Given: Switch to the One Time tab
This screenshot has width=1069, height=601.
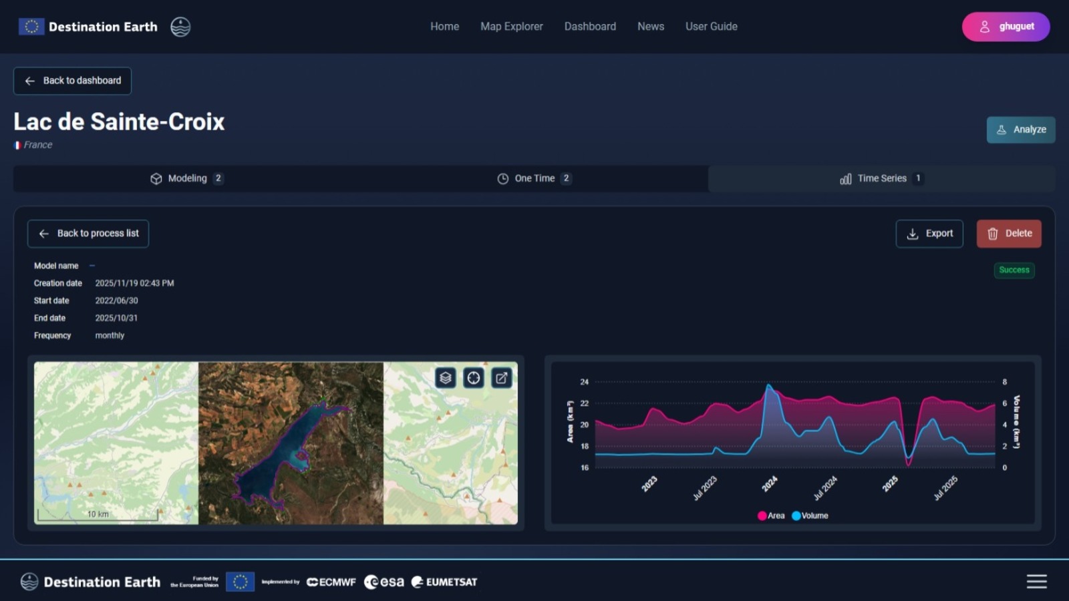Looking at the screenshot, I should 534,178.
